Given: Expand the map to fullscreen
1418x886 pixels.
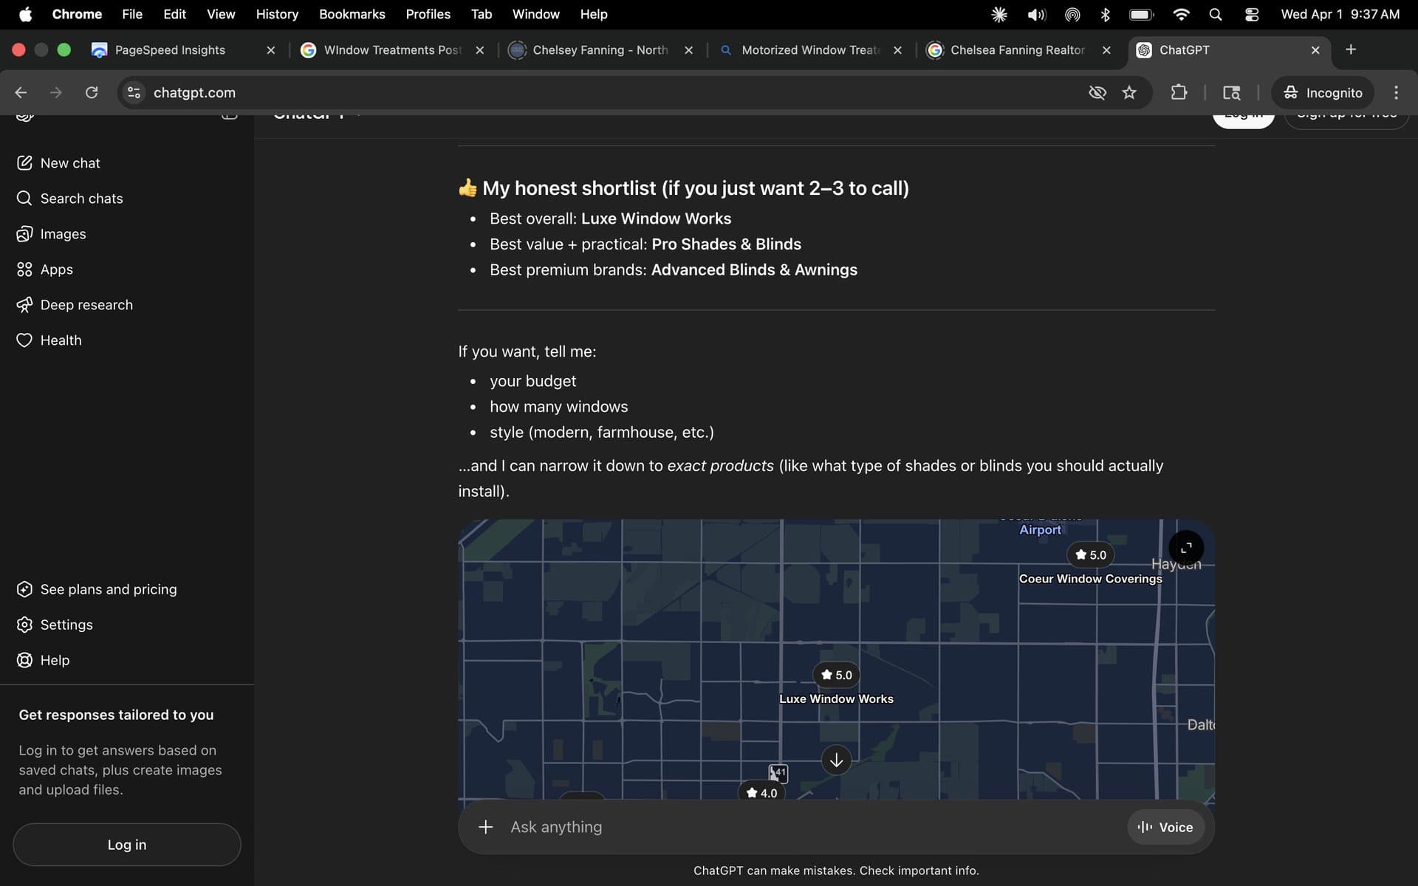Looking at the screenshot, I should [x=1185, y=548].
